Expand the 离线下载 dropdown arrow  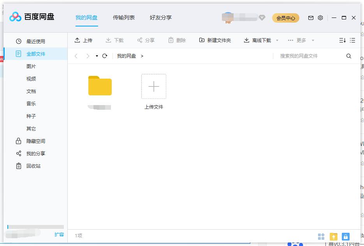pyautogui.click(x=277, y=40)
